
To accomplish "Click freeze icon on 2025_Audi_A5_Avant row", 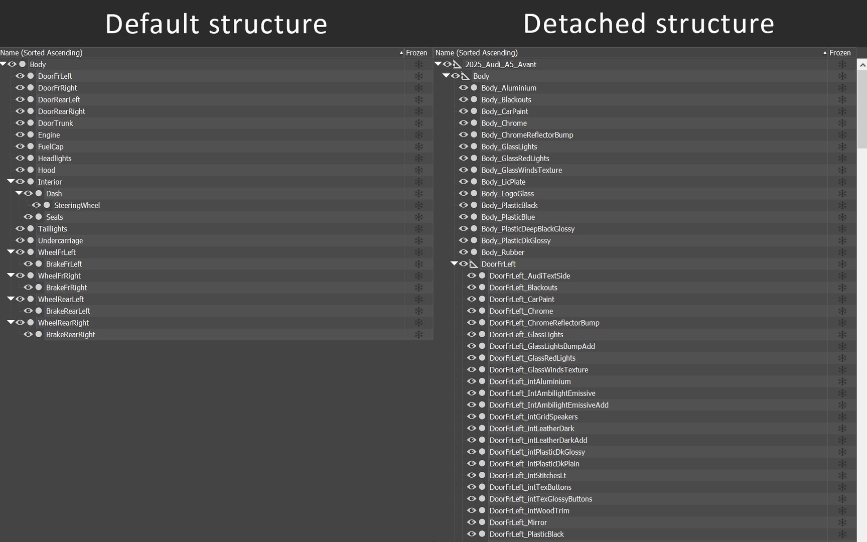I will [842, 64].
